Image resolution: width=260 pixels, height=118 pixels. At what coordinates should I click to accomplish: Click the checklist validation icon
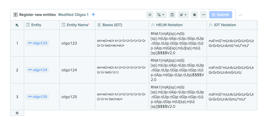(172, 15)
